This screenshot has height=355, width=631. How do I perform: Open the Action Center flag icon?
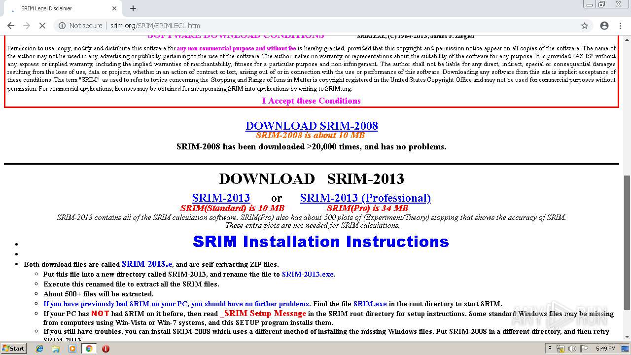(584, 349)
